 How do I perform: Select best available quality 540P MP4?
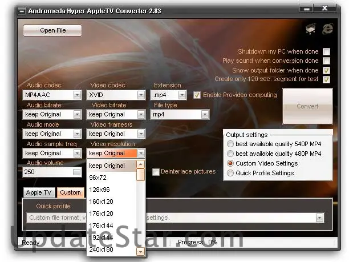tap(230, 144)
